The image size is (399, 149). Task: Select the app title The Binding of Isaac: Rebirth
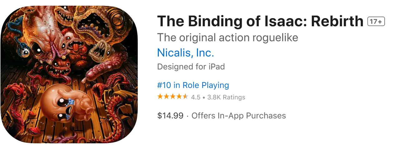point(260,21)
